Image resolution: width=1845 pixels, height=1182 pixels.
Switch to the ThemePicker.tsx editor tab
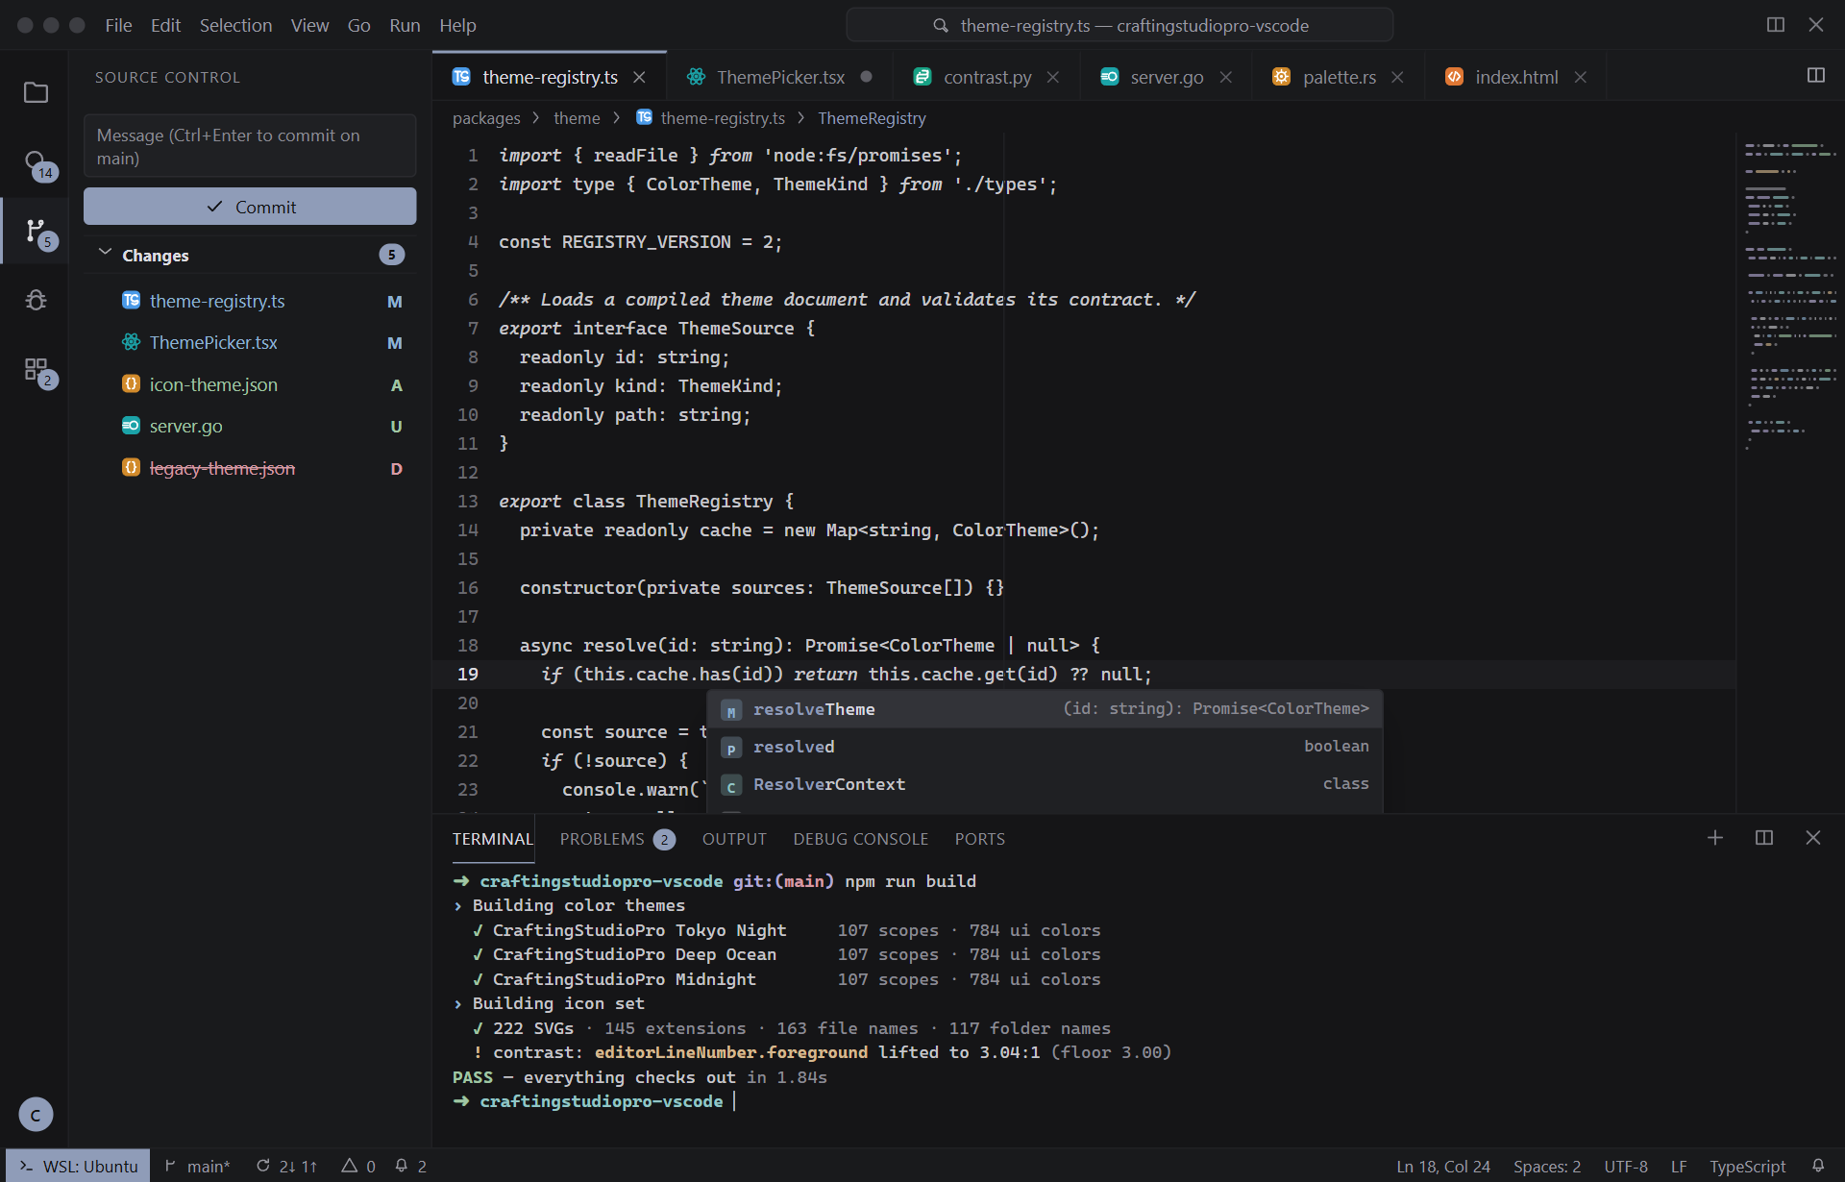coord(779,77)
